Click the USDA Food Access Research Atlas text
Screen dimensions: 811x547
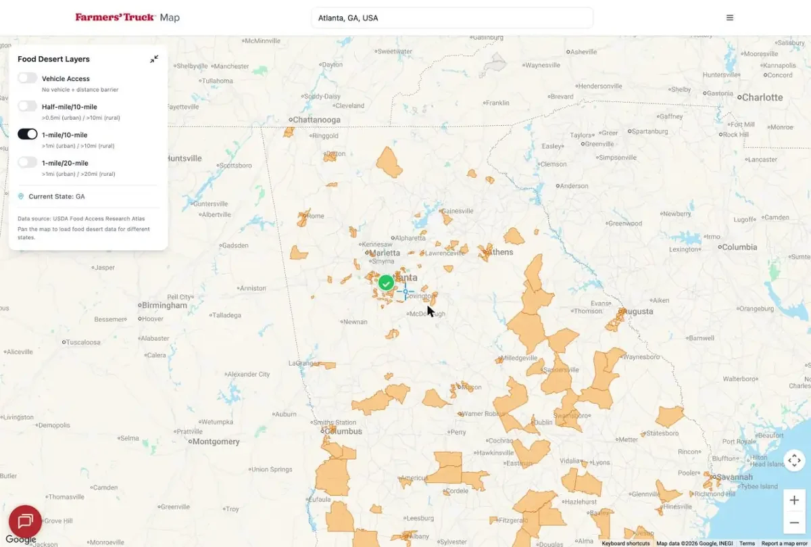99,219
